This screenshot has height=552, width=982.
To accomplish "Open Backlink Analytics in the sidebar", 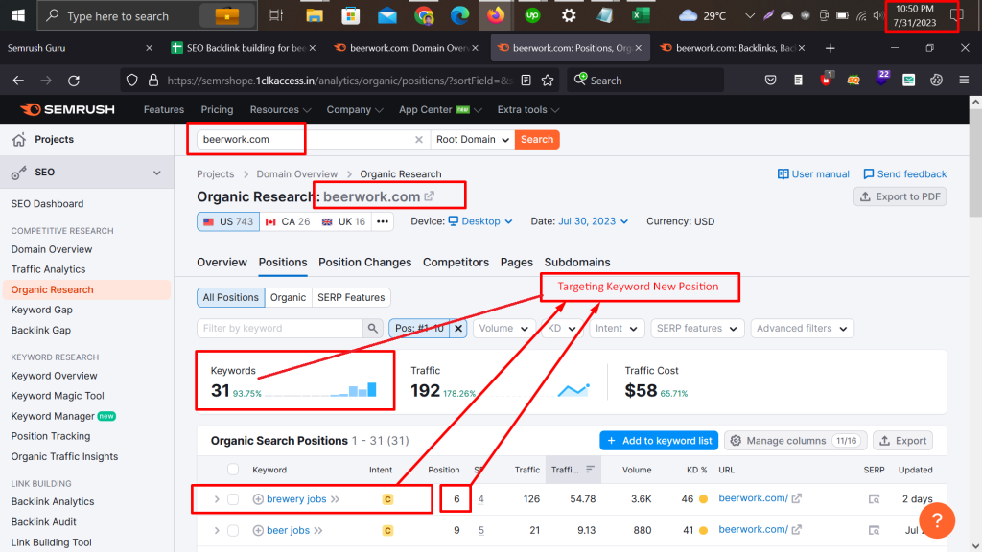I will pos(53,501).
